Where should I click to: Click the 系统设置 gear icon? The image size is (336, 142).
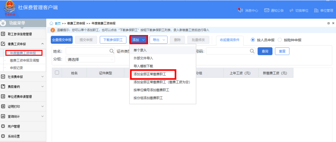3,136
